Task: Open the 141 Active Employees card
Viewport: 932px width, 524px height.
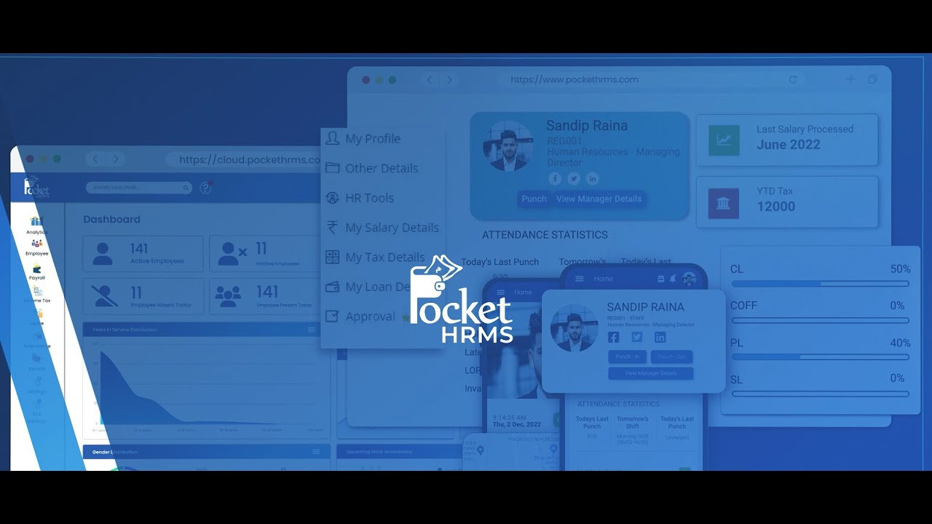Action: (x=143, y=253)
